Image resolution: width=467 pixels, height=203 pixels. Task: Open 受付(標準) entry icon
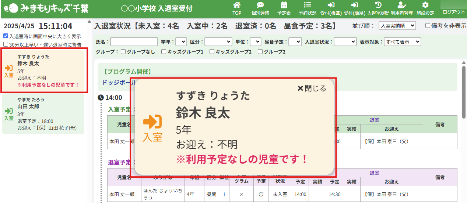coord(331,6)
